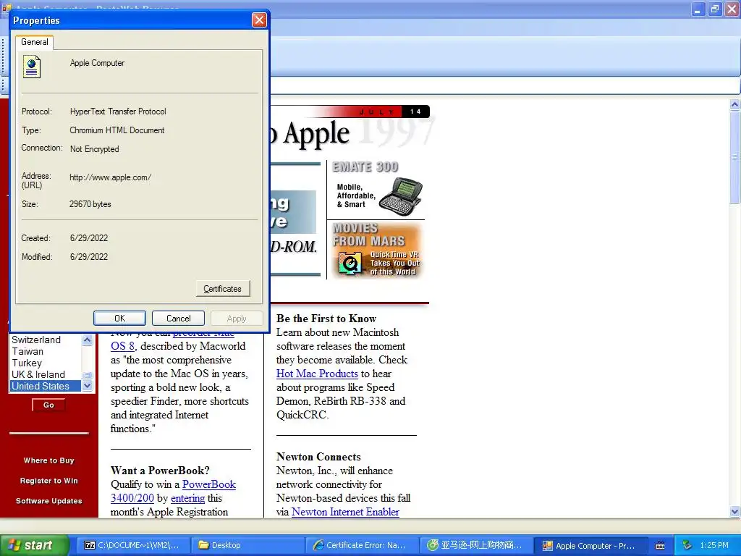Follow the 'entering' hyperlink
The width and height of the screenshot is (741, 556).
188,498
